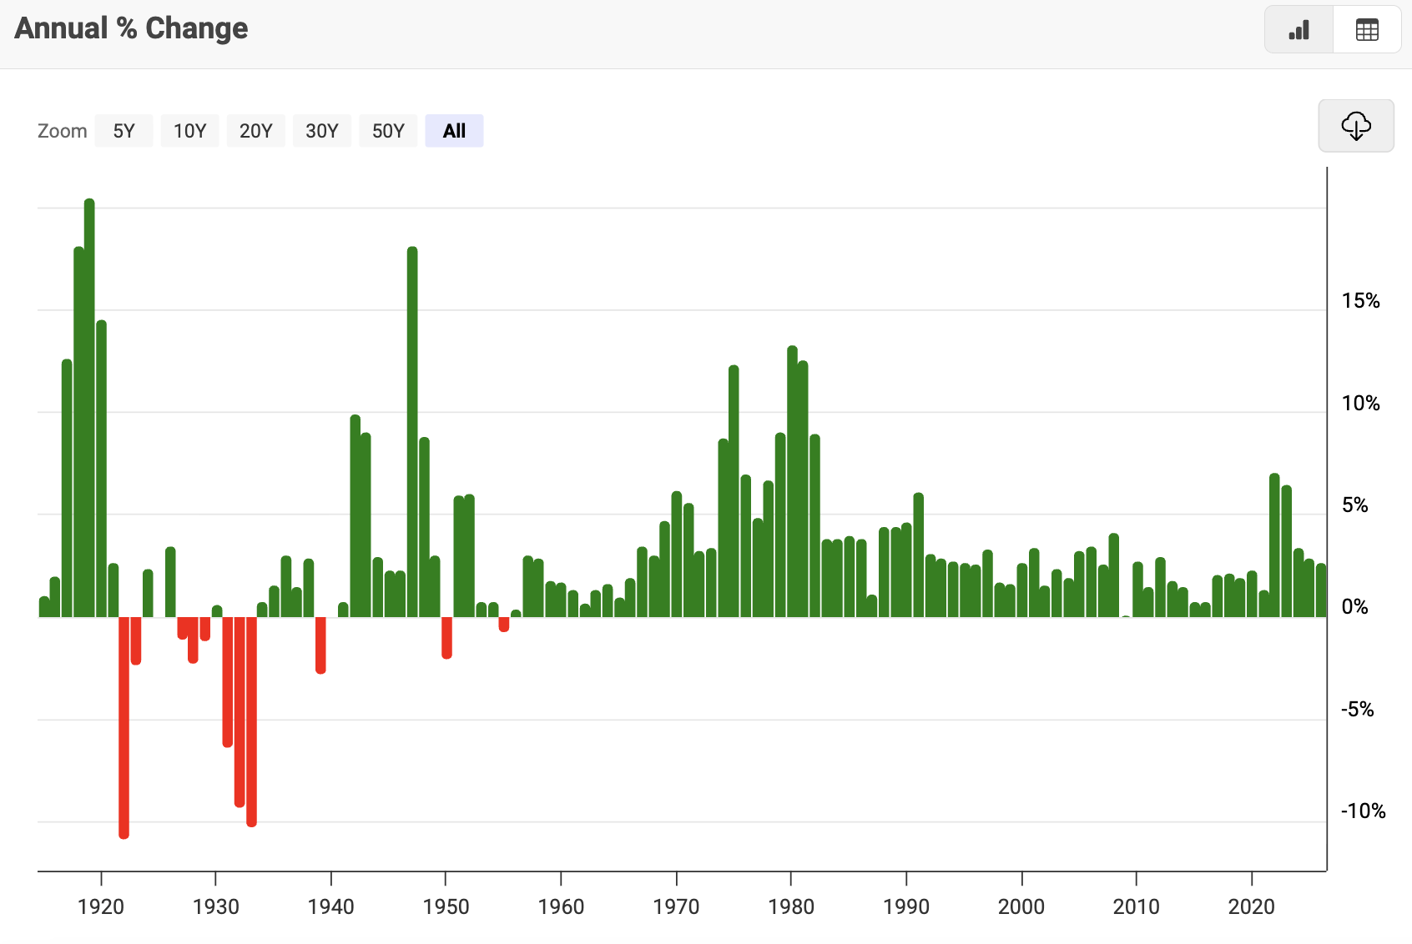Viewport: 1412px width, 944px height.
Task: Click the 1960 axis label
Action: point(562,907)
